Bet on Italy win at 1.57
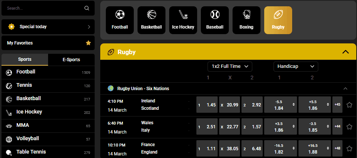 (252, 126)
